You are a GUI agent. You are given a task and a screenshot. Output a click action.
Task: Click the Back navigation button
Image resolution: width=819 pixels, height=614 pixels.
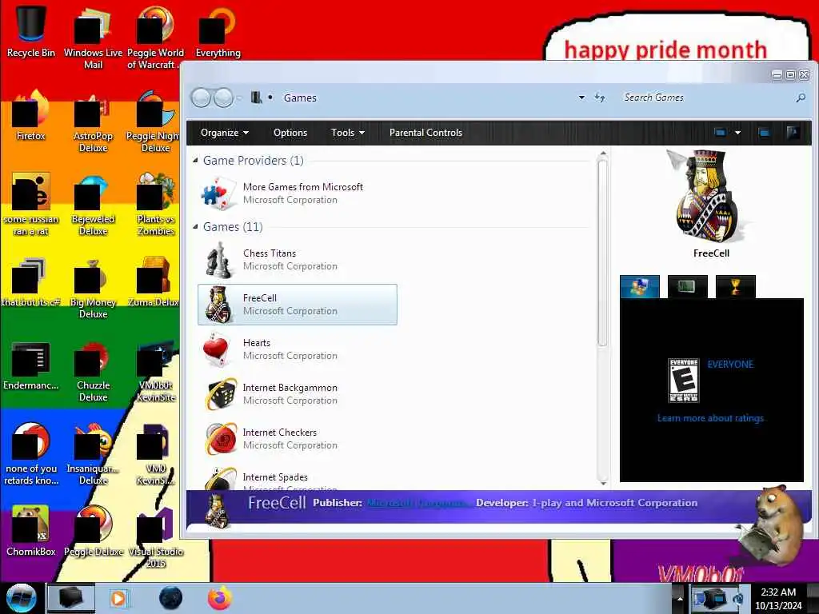point(201,98)
